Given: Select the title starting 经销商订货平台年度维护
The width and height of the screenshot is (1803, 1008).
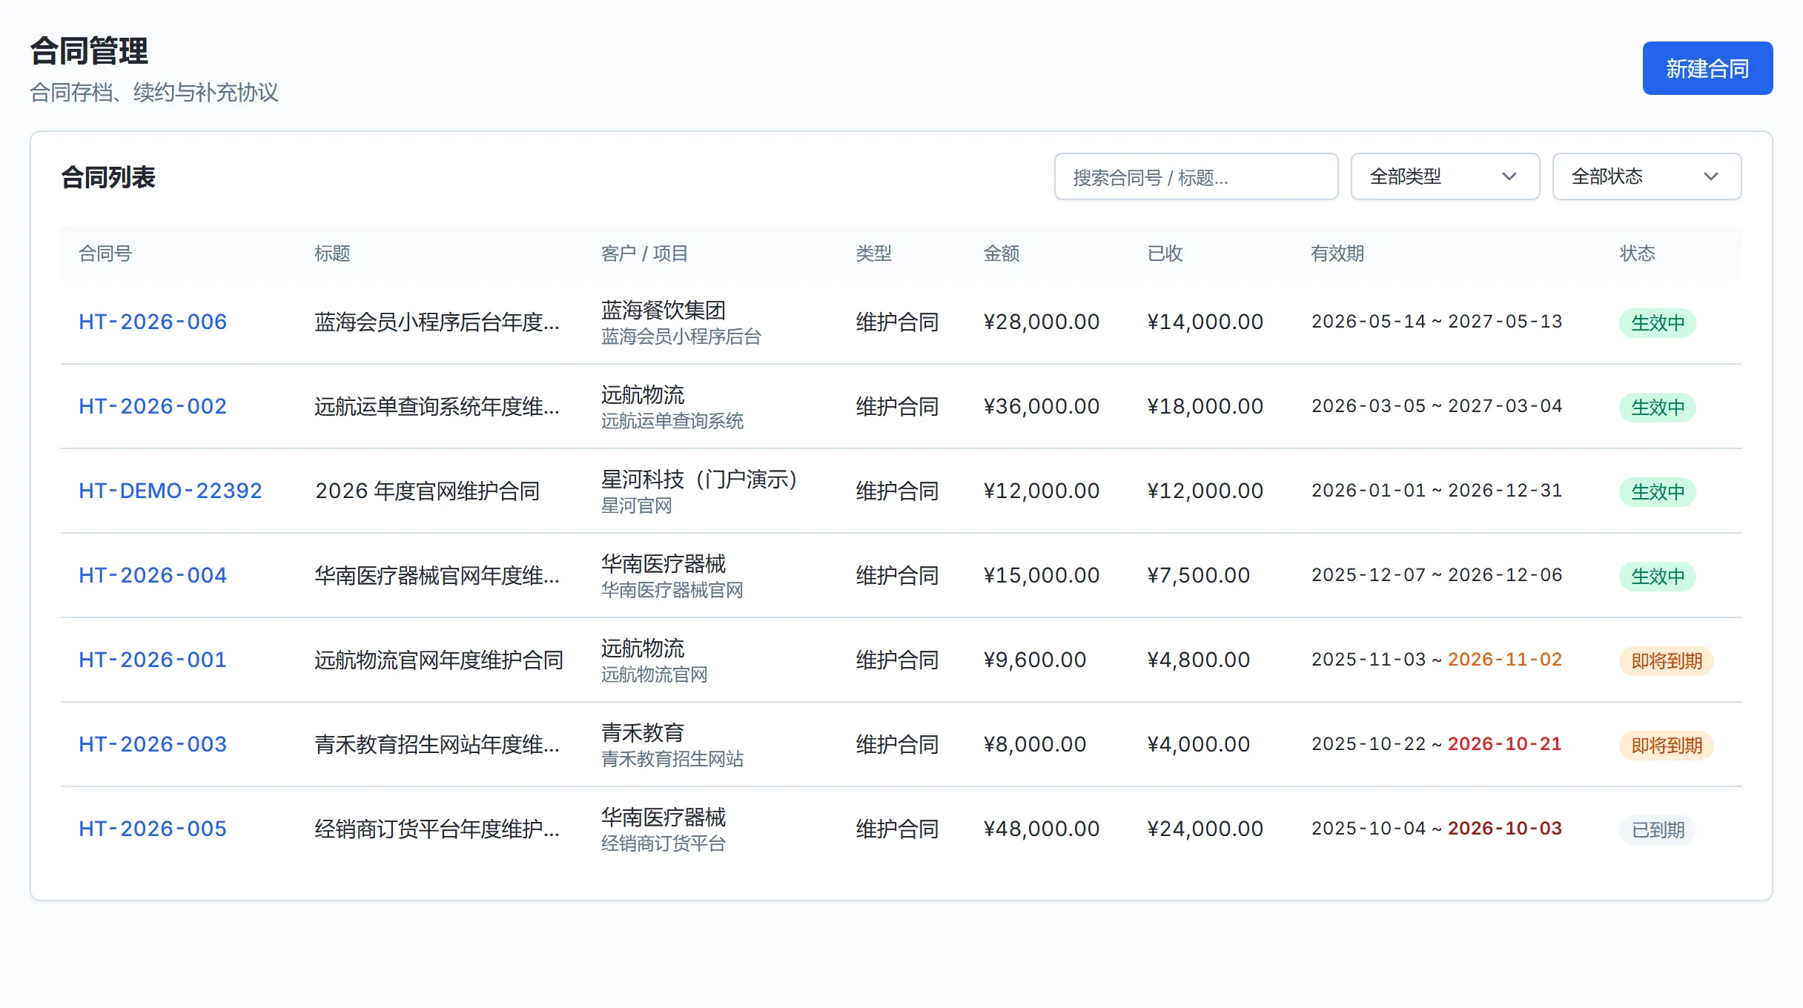Looking at the screenshot, I should 437,829.
